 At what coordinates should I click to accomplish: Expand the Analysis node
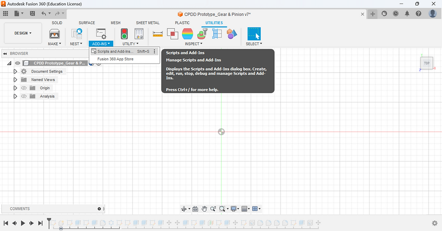pos(15,96)
